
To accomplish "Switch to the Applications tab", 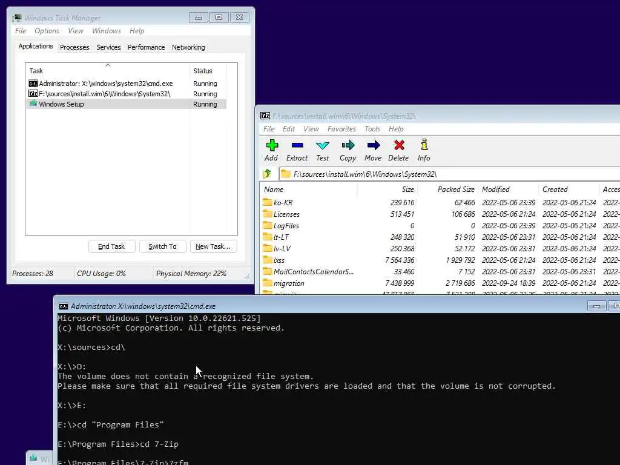I will point(36,46).
